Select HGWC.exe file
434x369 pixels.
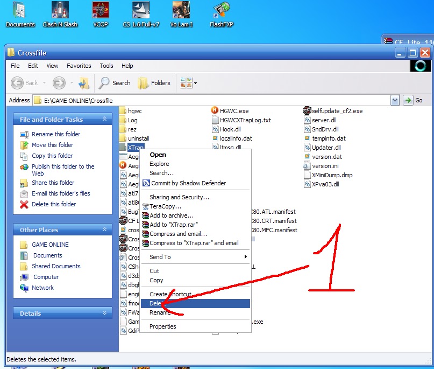[x=230, y=111]
